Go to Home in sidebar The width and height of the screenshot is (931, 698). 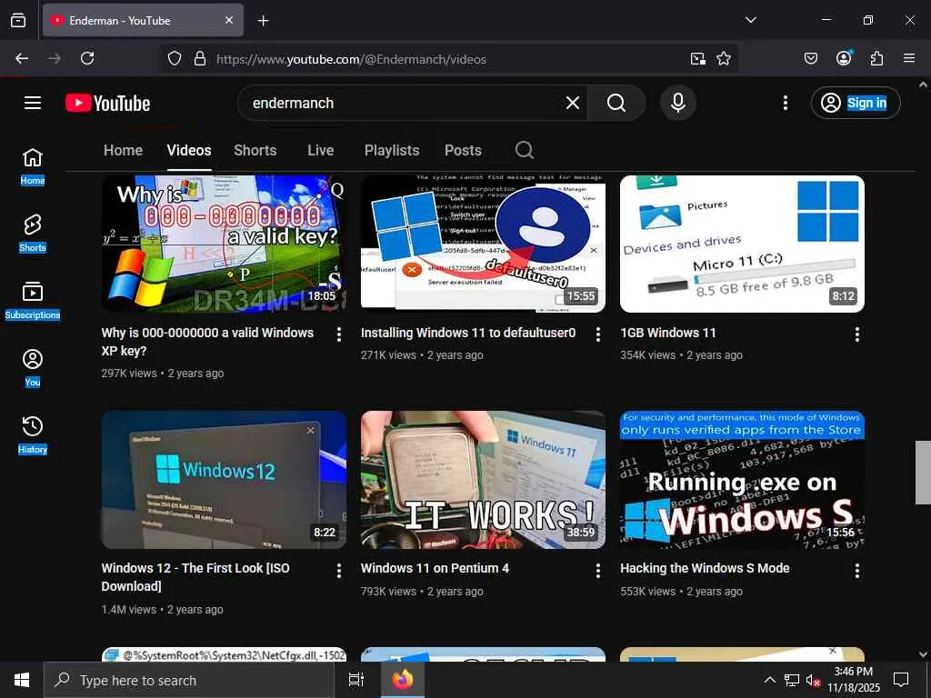tap(33, 166)
